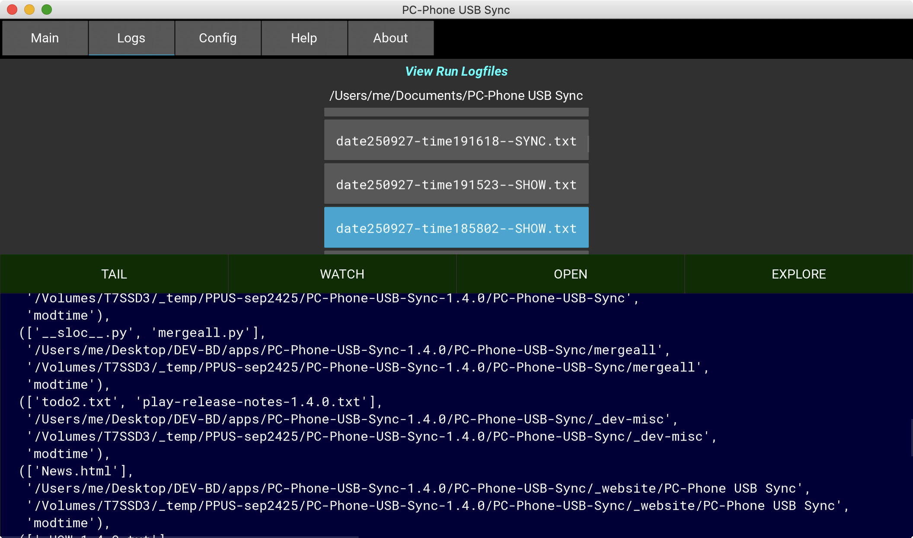The image size is (913, 538).
Task: Click the green zoom window button
Action: [47, 10]
